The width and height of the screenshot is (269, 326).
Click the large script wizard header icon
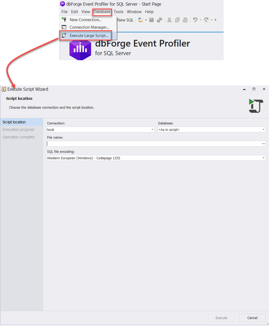pos(256,106)
